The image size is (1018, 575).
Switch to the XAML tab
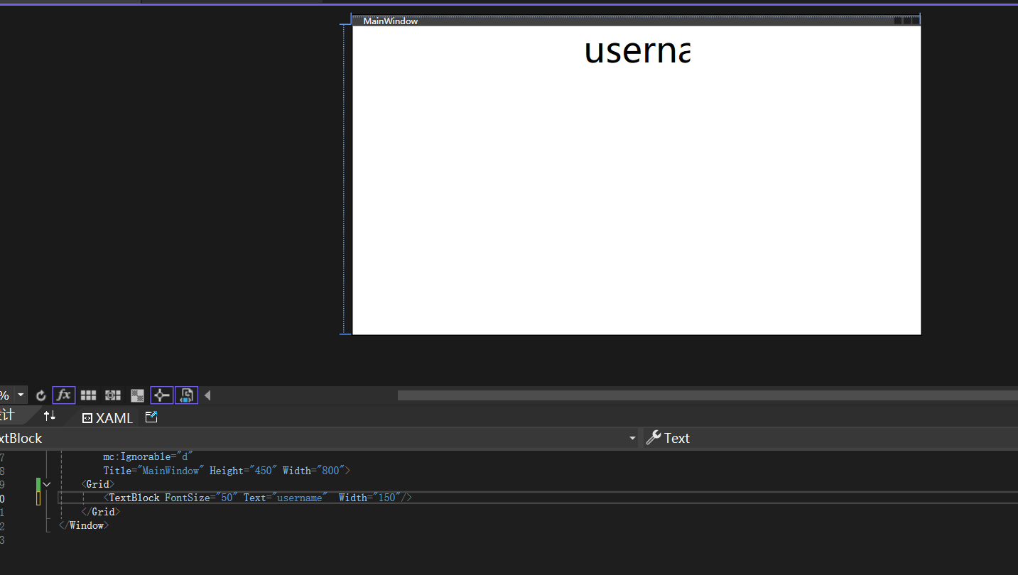coord(107,418)
